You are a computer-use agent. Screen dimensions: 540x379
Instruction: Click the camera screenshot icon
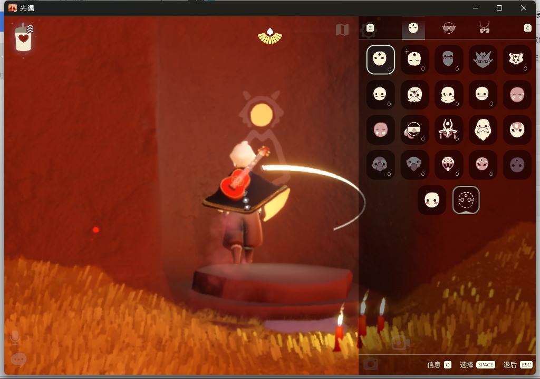pos(371,363)
